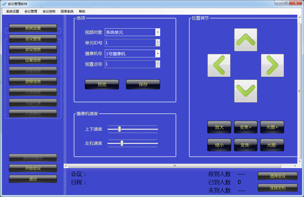Open the 摄像机号 camera number dropdown
Screen dimensions: 304x197
coord(157,54)
